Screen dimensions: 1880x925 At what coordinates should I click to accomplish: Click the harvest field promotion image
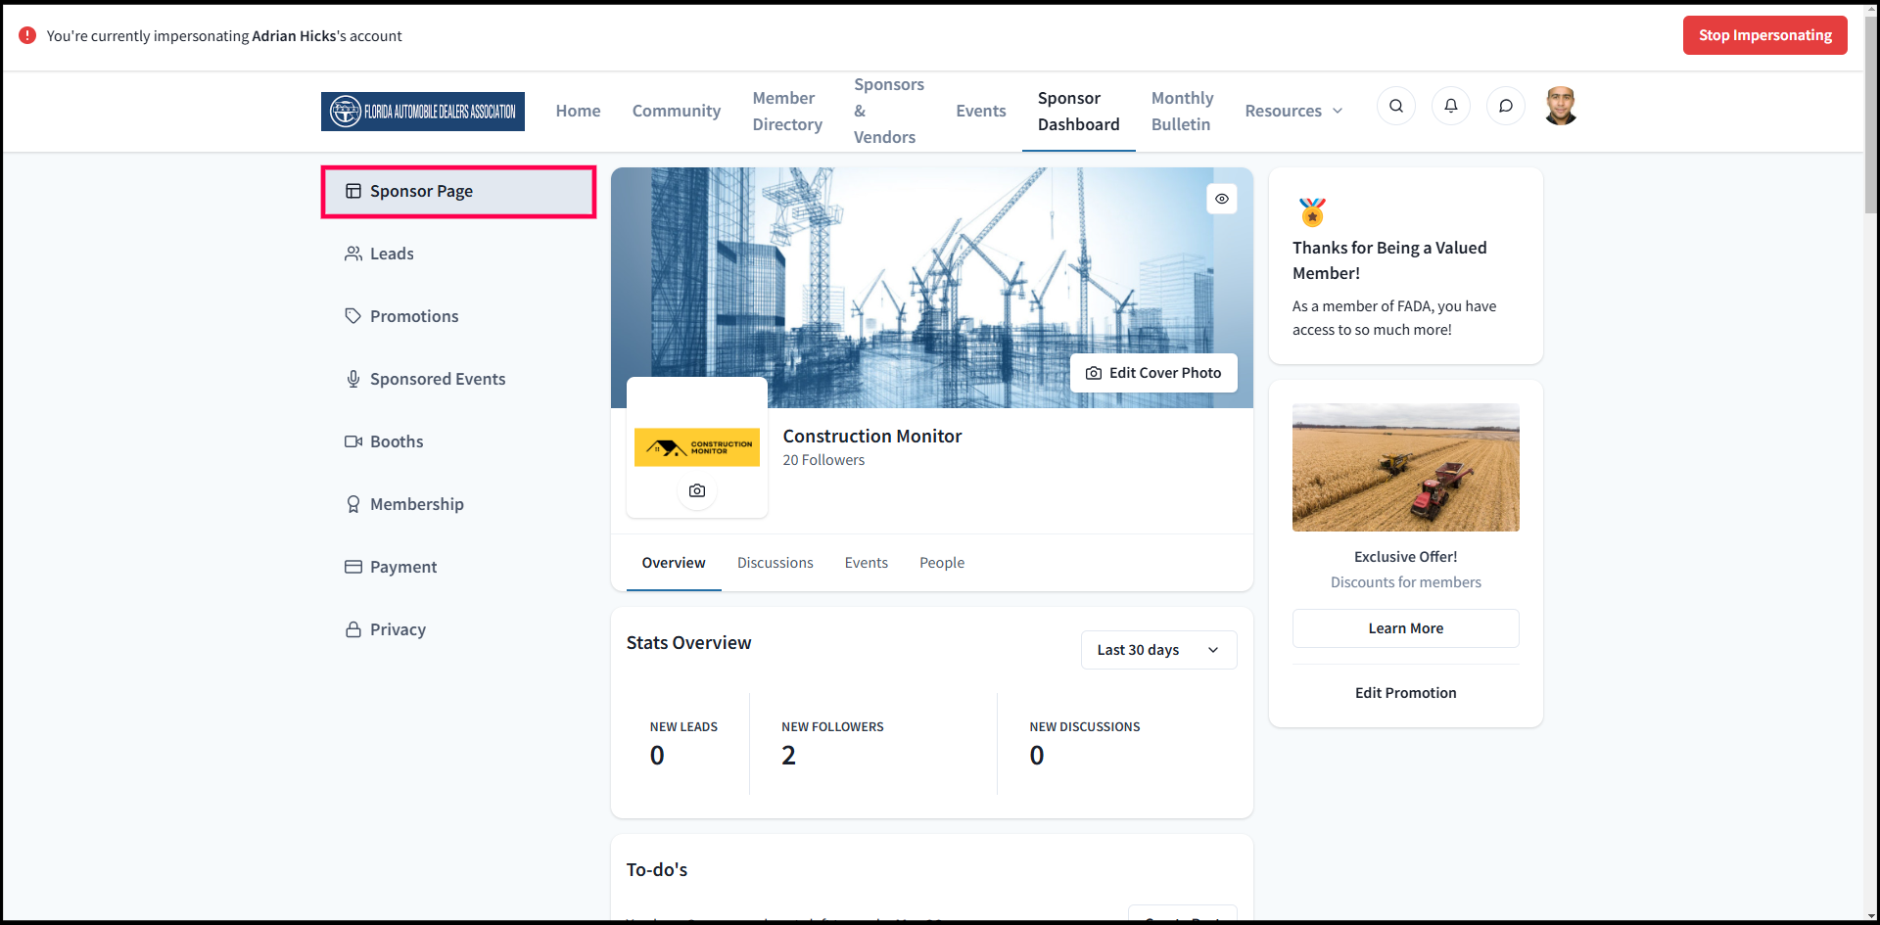tap(1406, 468)
